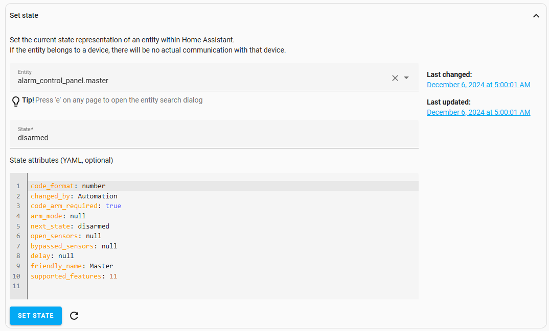549x331 pixels.
Task: Collapse the Set state panel chevron
Action: point(536,16)
